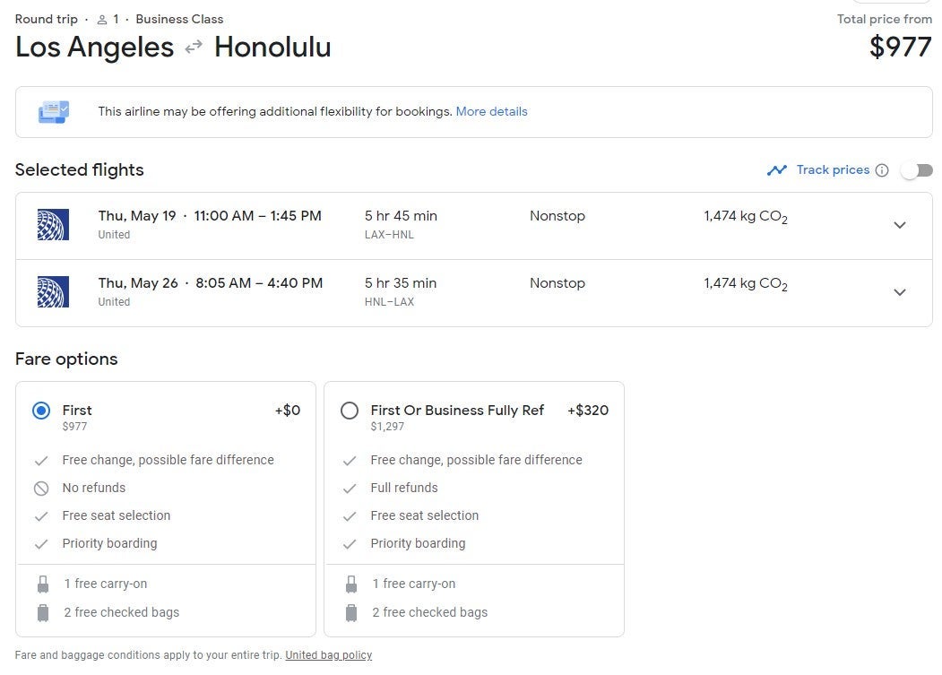The image size is (942, 675).
Task: Click carry-on icon in the Fully Ref fare
Action: (350, 584)
